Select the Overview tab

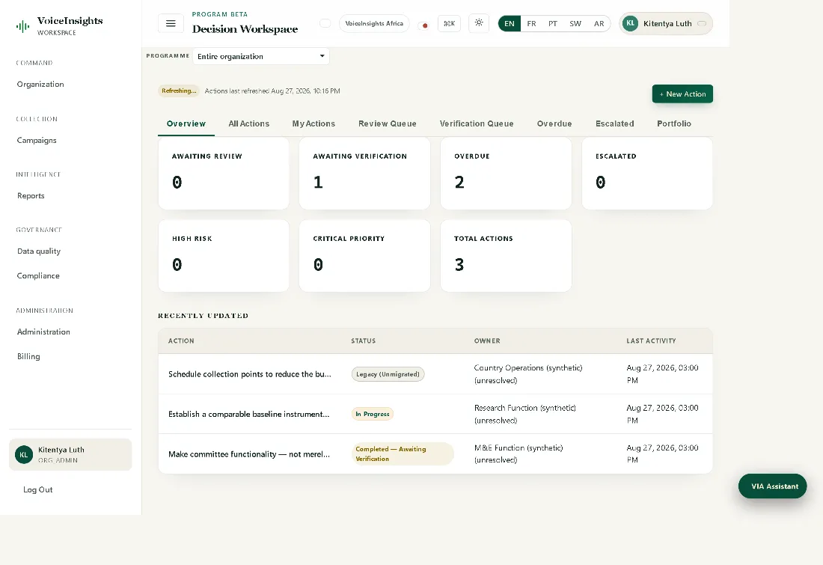186,123
